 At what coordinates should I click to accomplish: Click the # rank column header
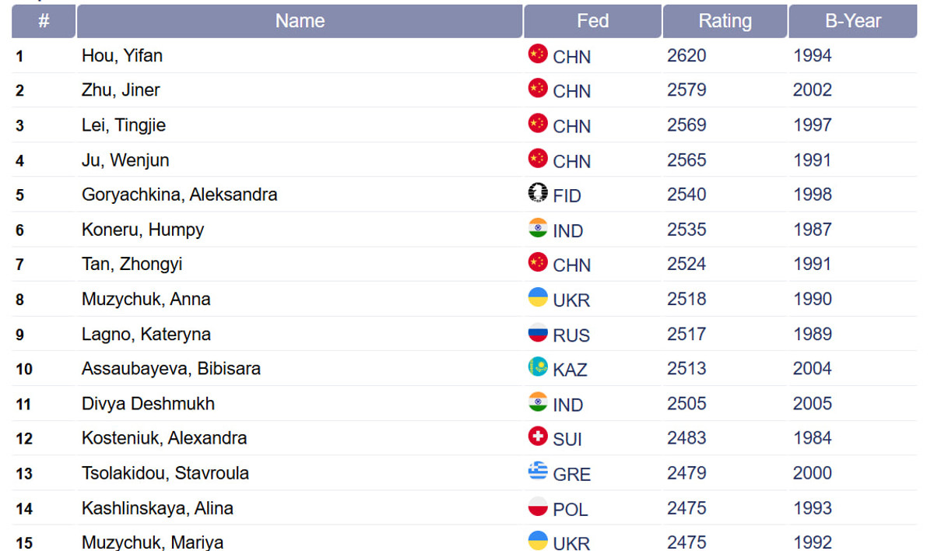point(44,21)
